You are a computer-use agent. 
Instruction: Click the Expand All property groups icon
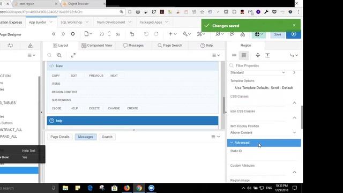(267, 55)
